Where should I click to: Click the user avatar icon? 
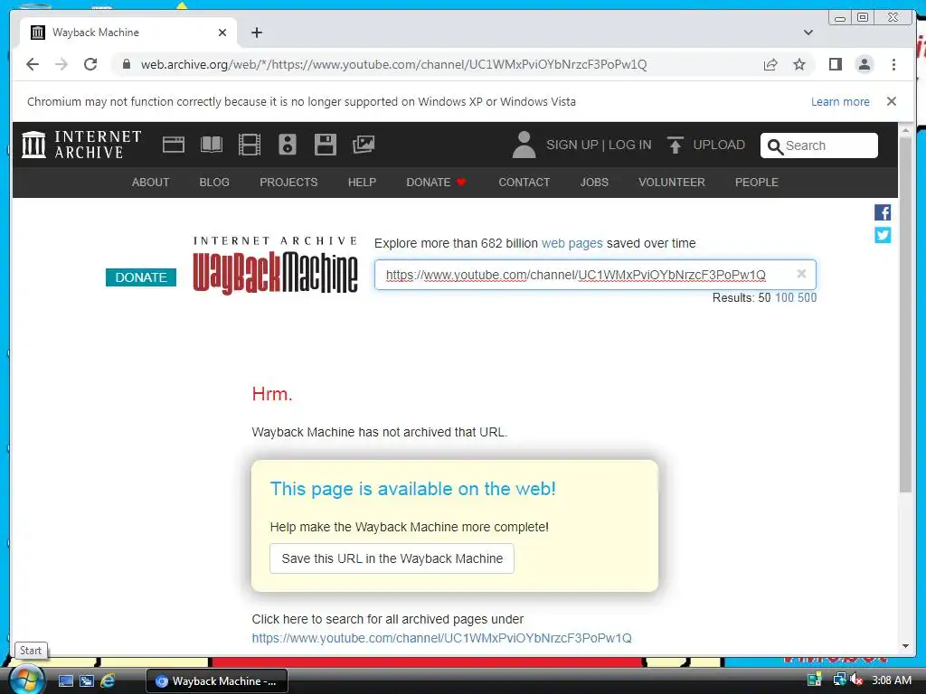point(524,145)
